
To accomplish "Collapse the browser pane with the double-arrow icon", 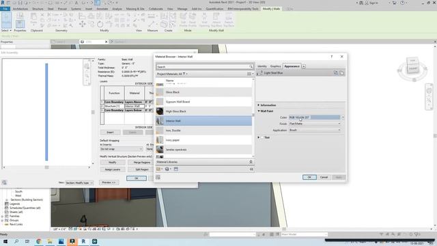I will 251,169.
